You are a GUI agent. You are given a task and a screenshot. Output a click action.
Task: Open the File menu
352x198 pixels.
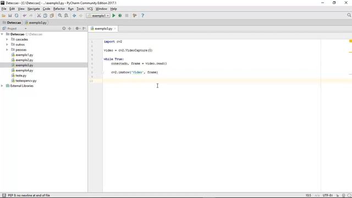click(4, 9)
